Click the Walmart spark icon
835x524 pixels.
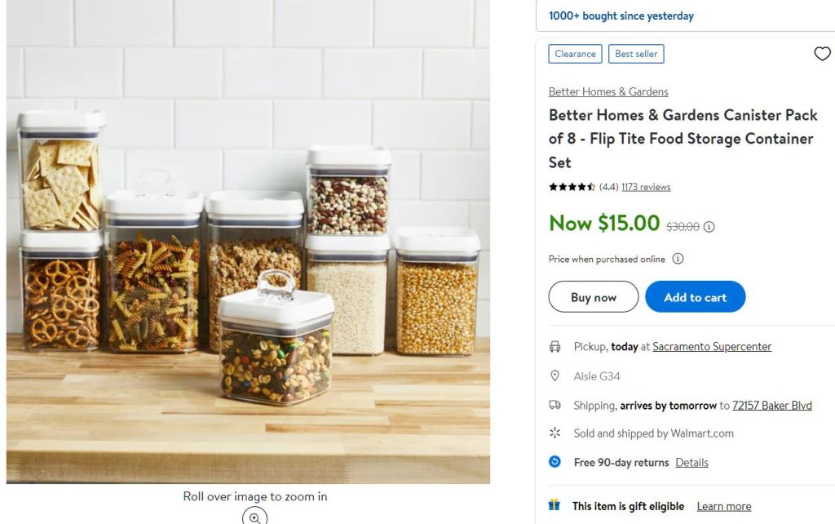pyautogui.click(x=555, y=433)
